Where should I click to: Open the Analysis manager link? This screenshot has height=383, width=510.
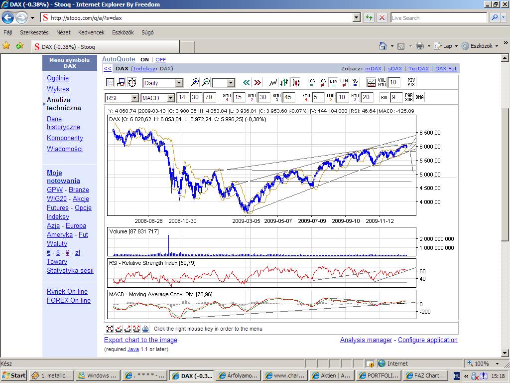366,340
